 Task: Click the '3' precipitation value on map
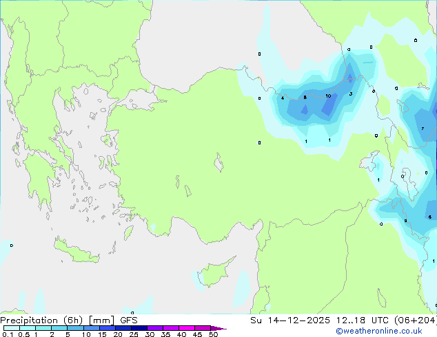(x=351, y=94)
